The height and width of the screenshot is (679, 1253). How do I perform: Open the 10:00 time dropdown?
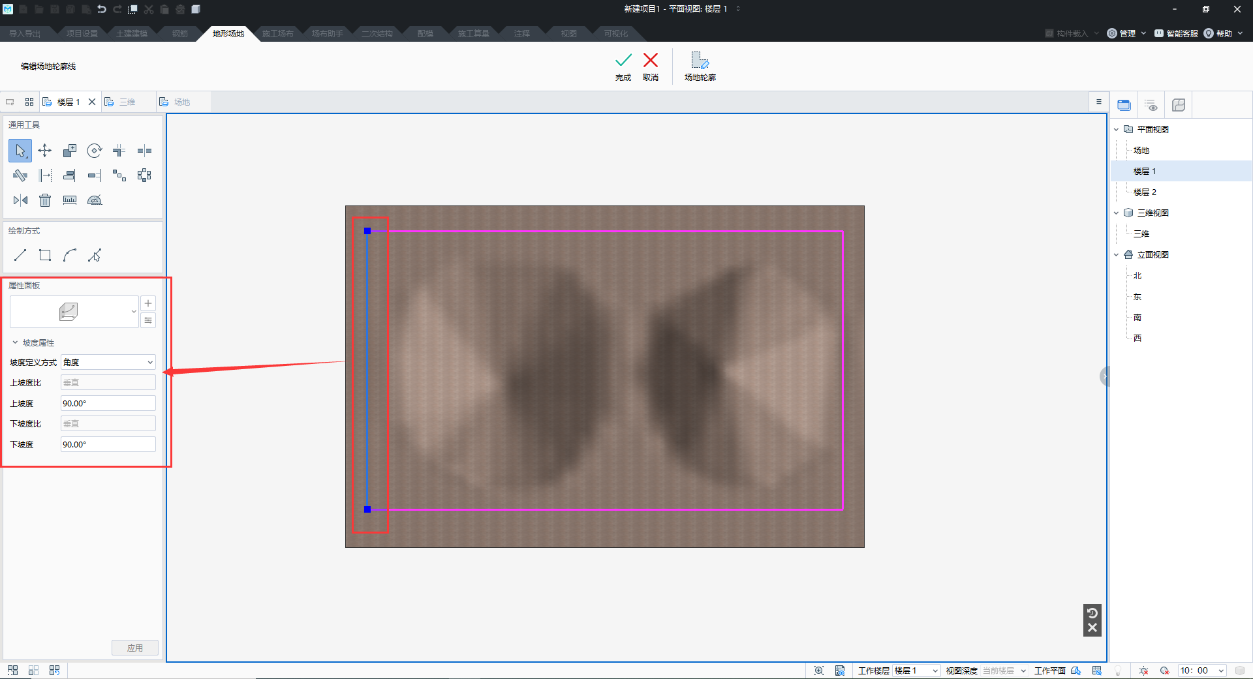point(1202,671)
